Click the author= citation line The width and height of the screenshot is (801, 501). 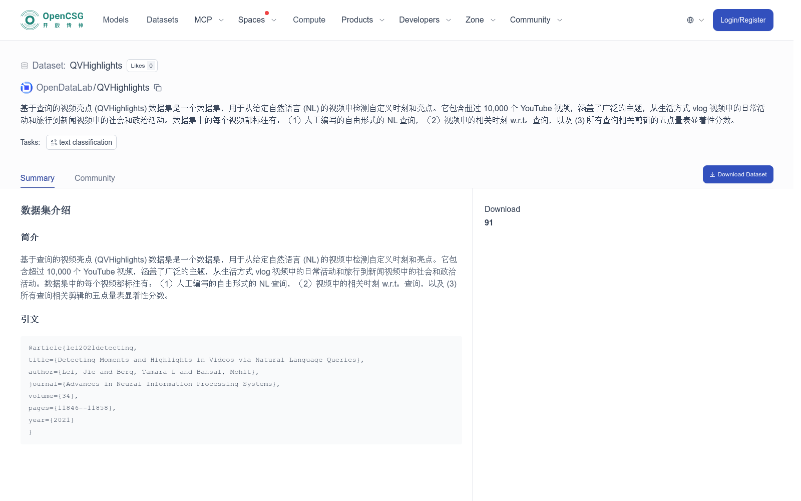pyautogui.click(x=144, y=372)
